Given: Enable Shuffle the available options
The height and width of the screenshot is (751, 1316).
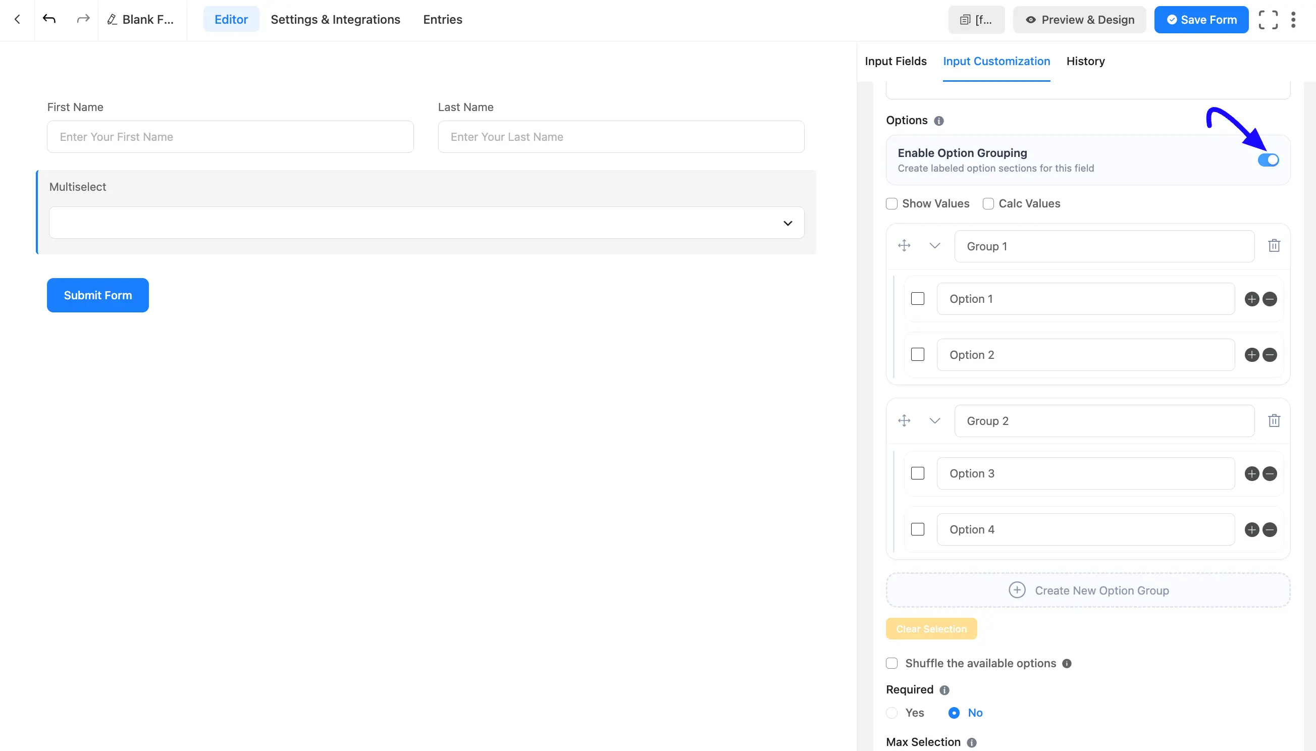Looking at the screenshot, I should point(891,663).
